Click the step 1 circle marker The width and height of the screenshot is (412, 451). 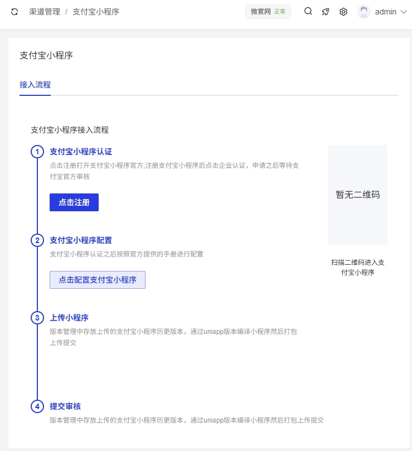37,152
